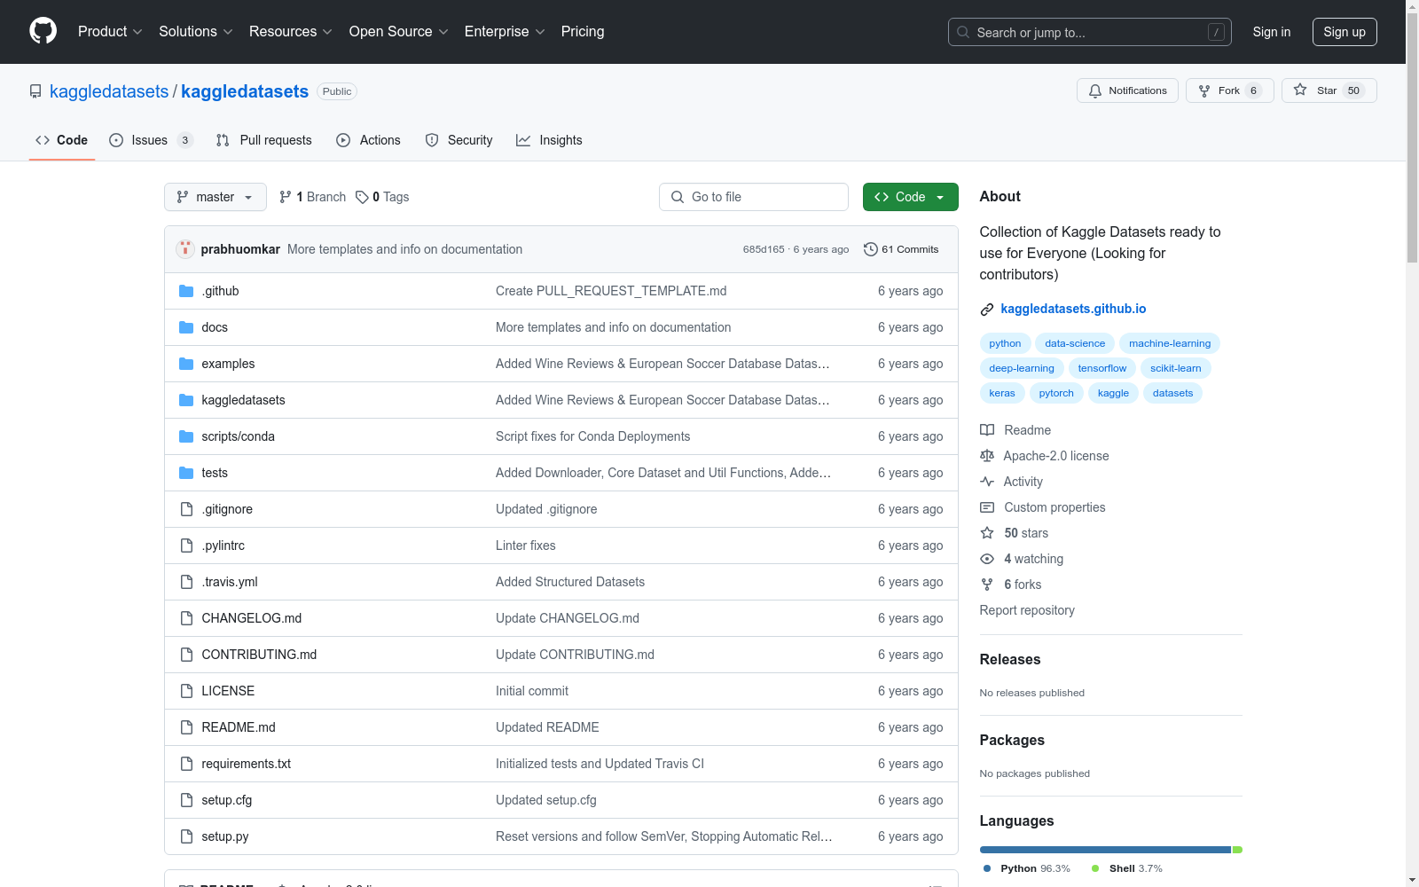Click the GitHub logo icon

pos(43,31)
